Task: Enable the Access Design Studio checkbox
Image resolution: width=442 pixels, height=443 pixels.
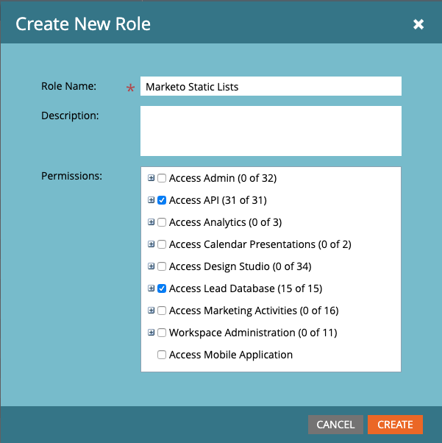Action: (x=162, y=266)
